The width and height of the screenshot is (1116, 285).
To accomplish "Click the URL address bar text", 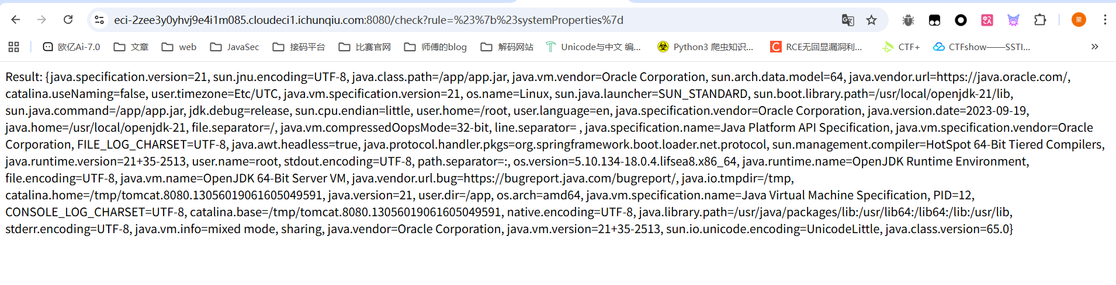I will pyautogui.click(x=368, y=20).
